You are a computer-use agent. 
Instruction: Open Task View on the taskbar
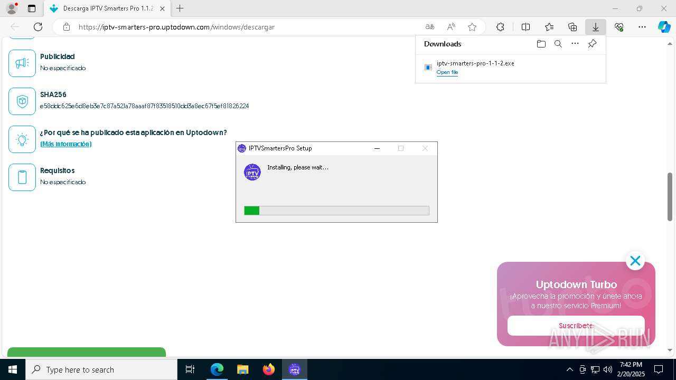point(190,369)
